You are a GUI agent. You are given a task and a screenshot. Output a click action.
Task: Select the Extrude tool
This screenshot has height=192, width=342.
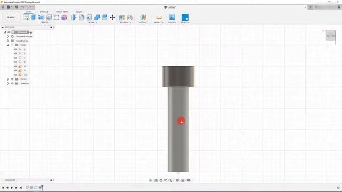34,18
